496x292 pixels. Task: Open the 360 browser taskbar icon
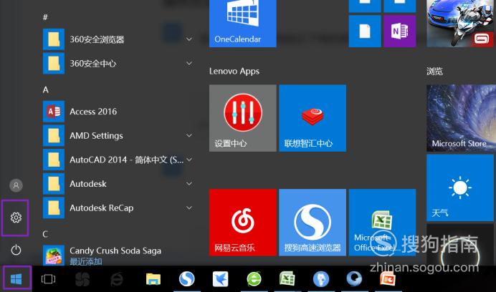[254, 279]
